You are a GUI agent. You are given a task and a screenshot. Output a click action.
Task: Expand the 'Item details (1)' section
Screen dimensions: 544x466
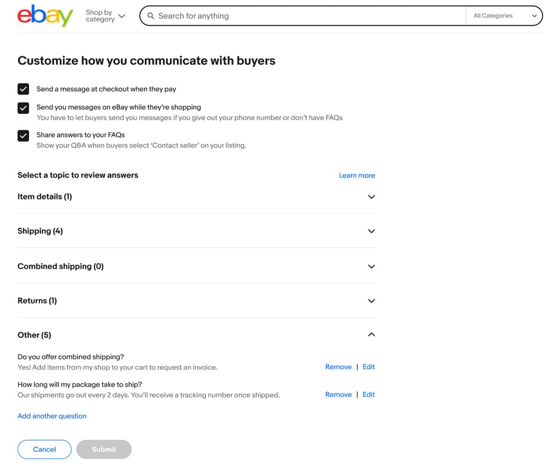(x=371, y=197)
